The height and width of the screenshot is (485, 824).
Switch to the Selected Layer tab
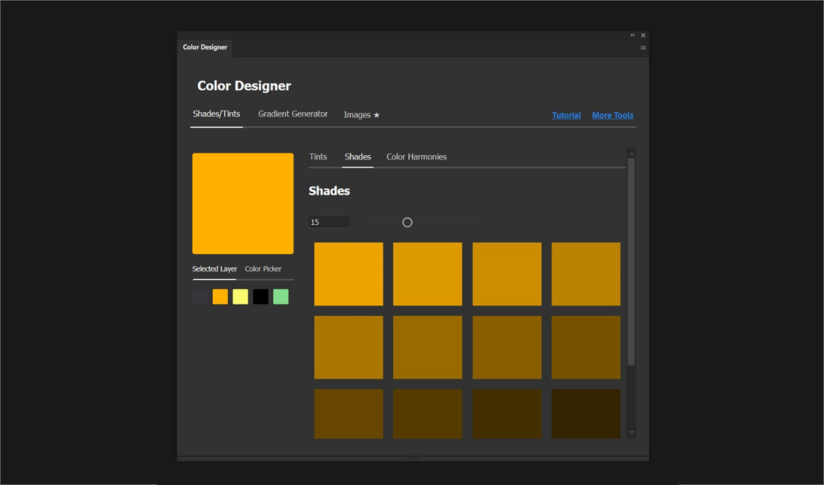215,269
